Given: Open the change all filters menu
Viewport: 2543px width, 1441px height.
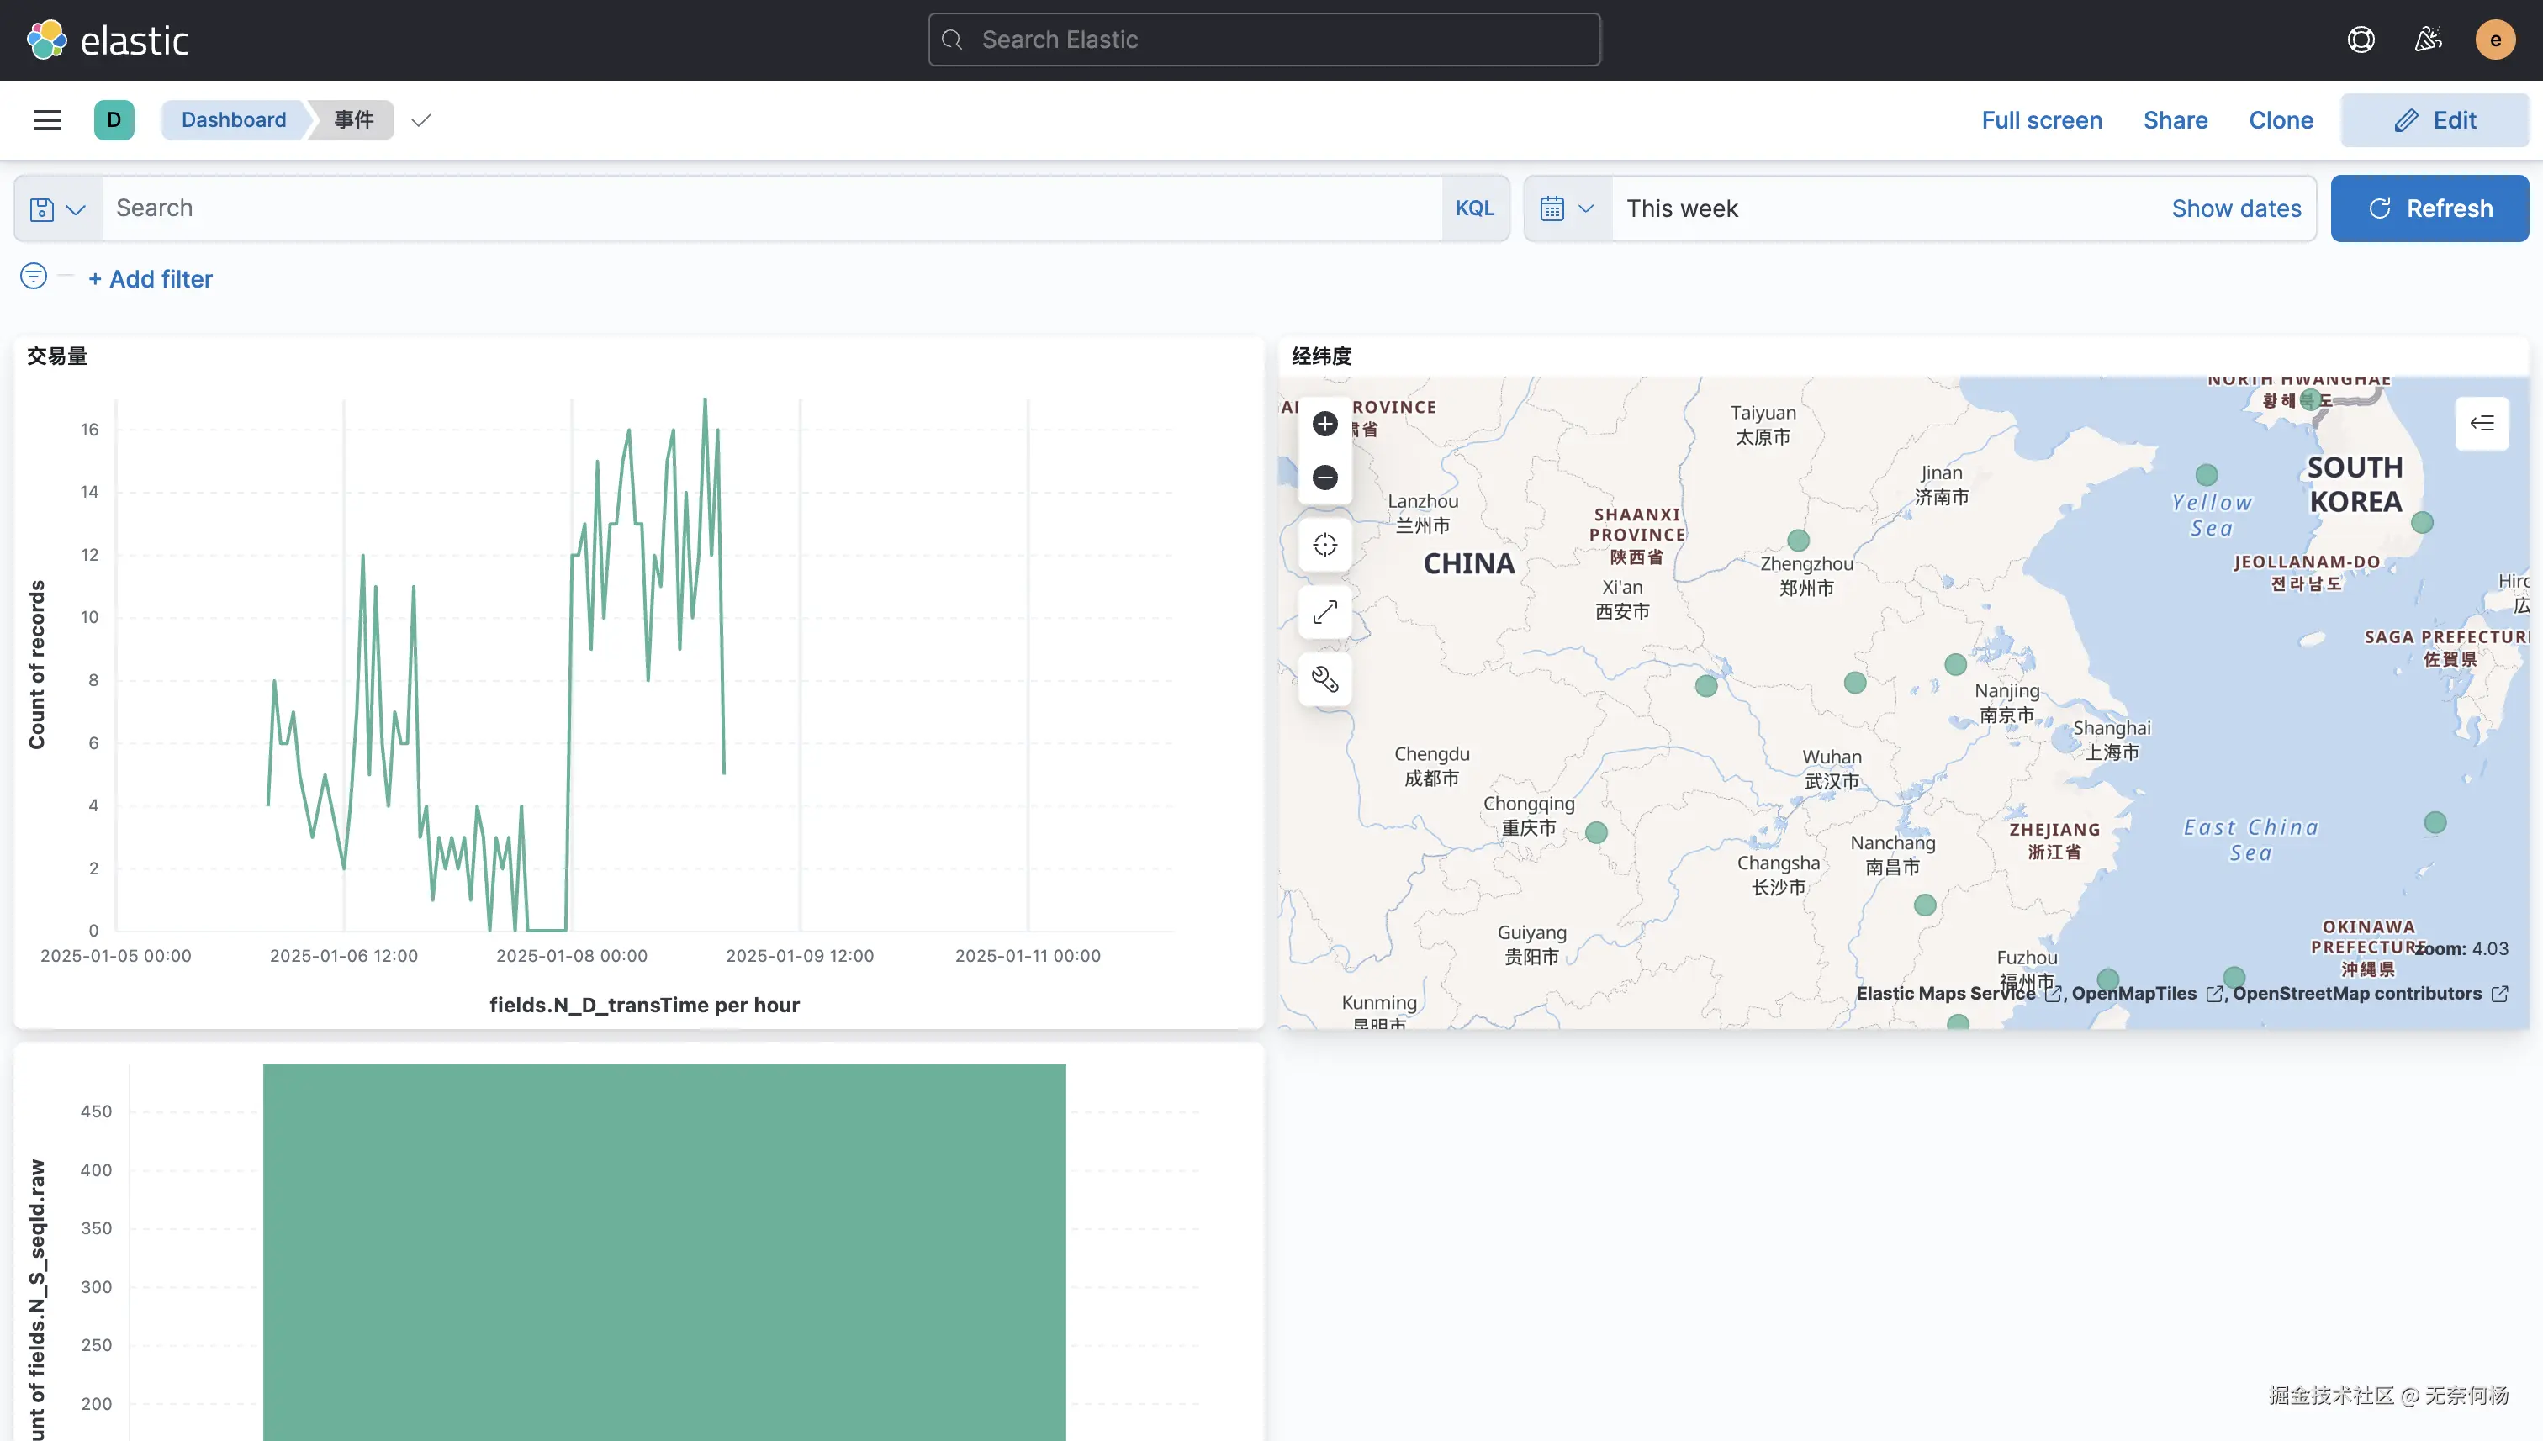Looking at the screenshot, I should pos(34,276).
